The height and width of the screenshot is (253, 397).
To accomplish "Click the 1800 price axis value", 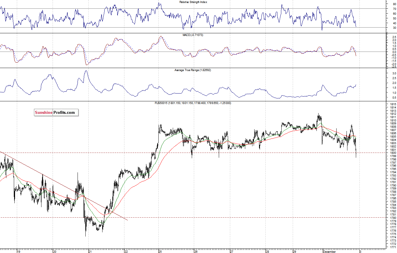I will pyautogui.click(x=392, y=153).
